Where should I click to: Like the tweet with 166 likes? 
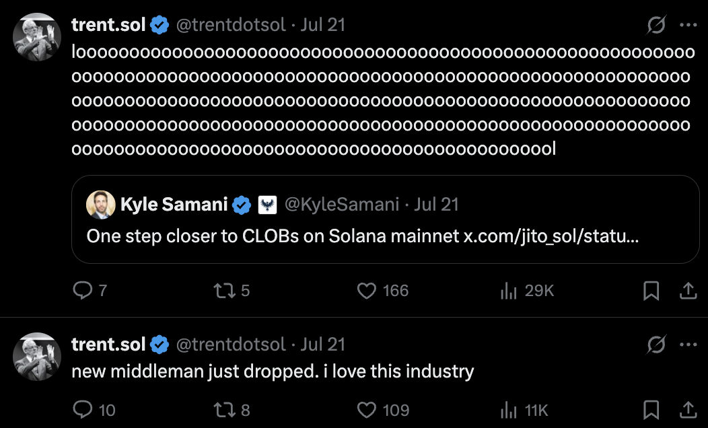[366, 291]
